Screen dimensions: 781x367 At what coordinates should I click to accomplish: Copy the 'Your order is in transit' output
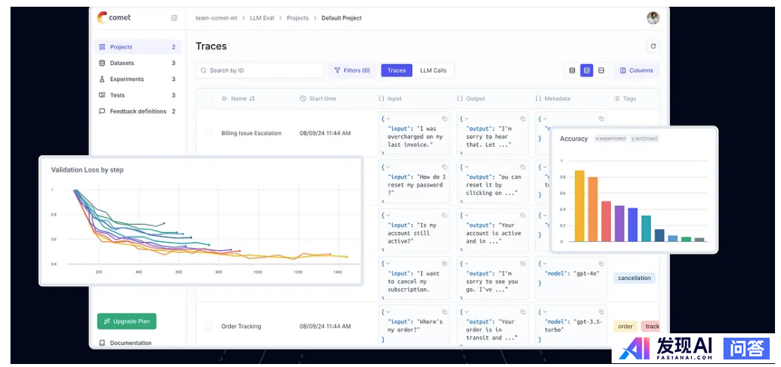[522, 311]
